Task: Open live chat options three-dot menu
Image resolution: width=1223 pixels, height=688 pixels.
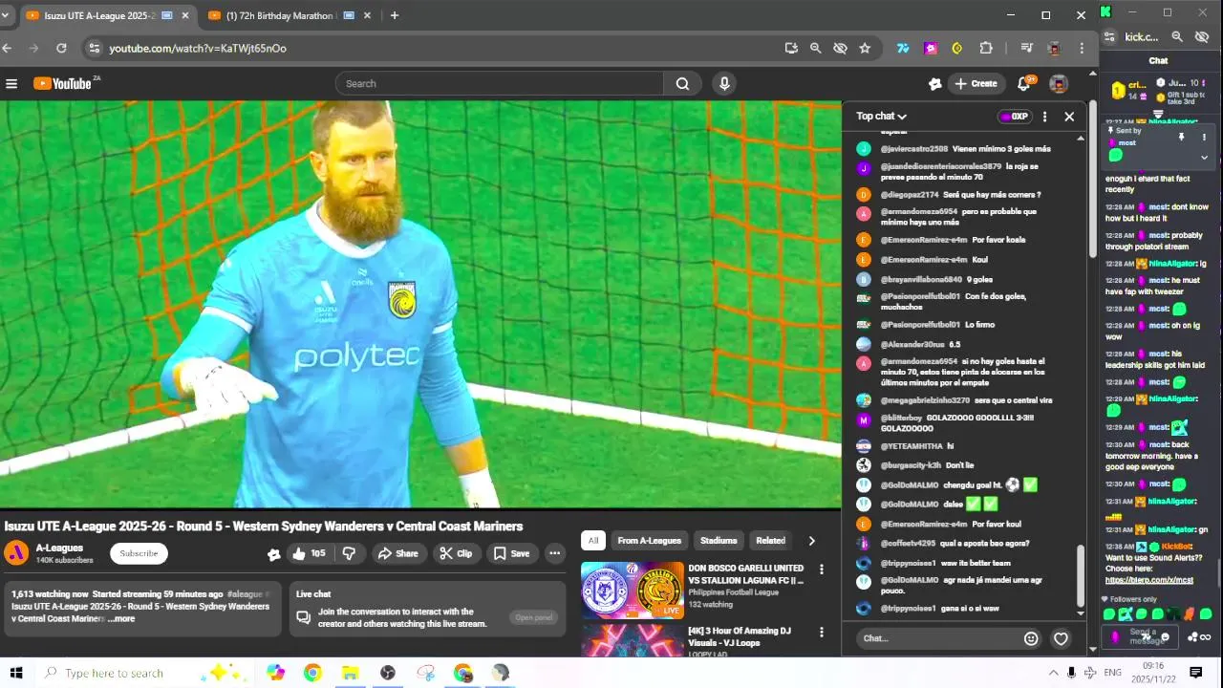Action: pos(1044,117)
